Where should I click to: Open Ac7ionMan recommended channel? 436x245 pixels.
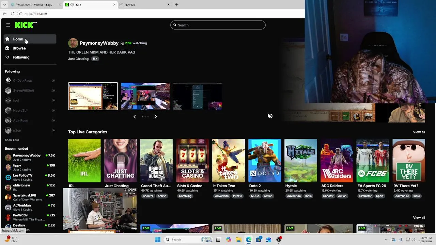(30, 207)
